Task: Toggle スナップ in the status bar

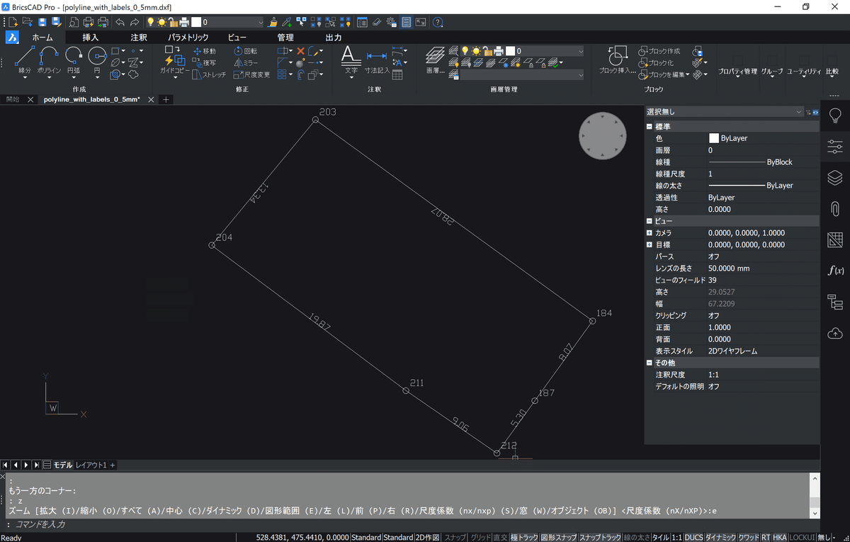Action: pos(455,537)
